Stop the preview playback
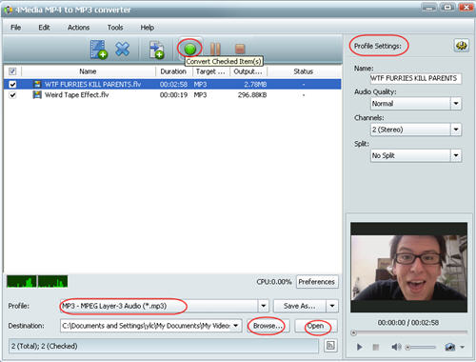 (x=376, y=347)
